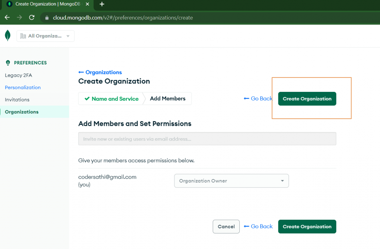Click the Give your members access permissions text
The width and height of the screenshot is (380, 249).
tap(136, 160)
